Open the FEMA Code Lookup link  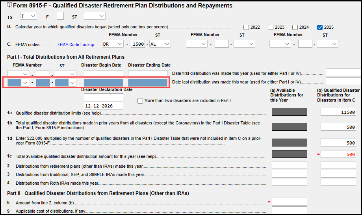[x=76, y=45]
